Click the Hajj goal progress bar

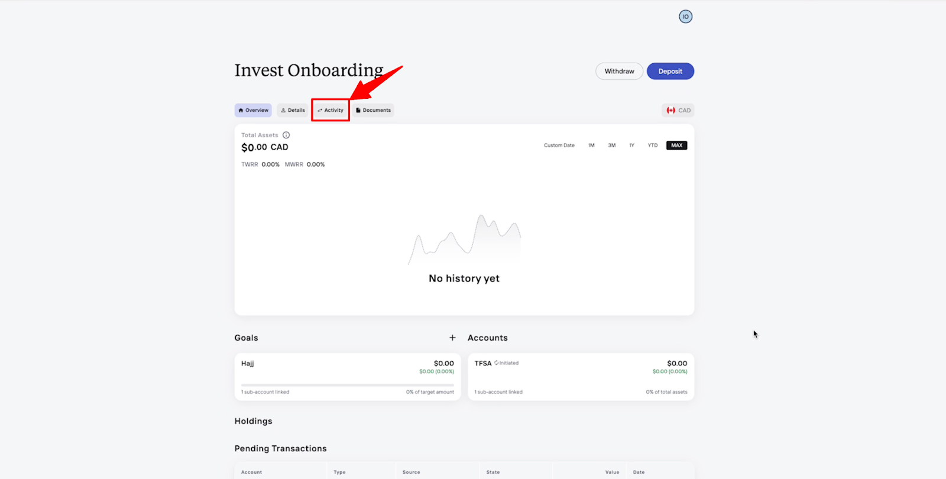click(347, 385)
